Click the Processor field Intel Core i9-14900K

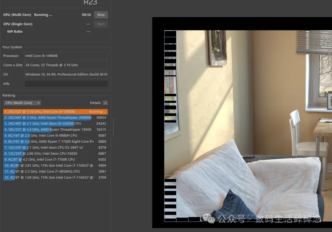[66, 56]
